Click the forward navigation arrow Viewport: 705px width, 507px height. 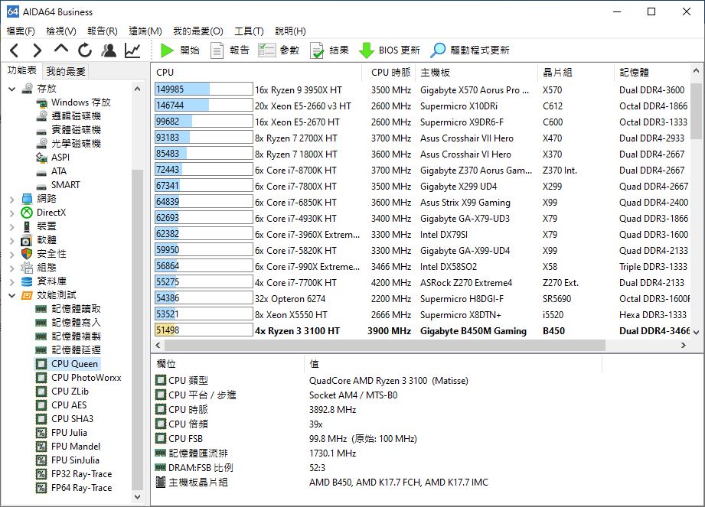(x=37, y=50)
